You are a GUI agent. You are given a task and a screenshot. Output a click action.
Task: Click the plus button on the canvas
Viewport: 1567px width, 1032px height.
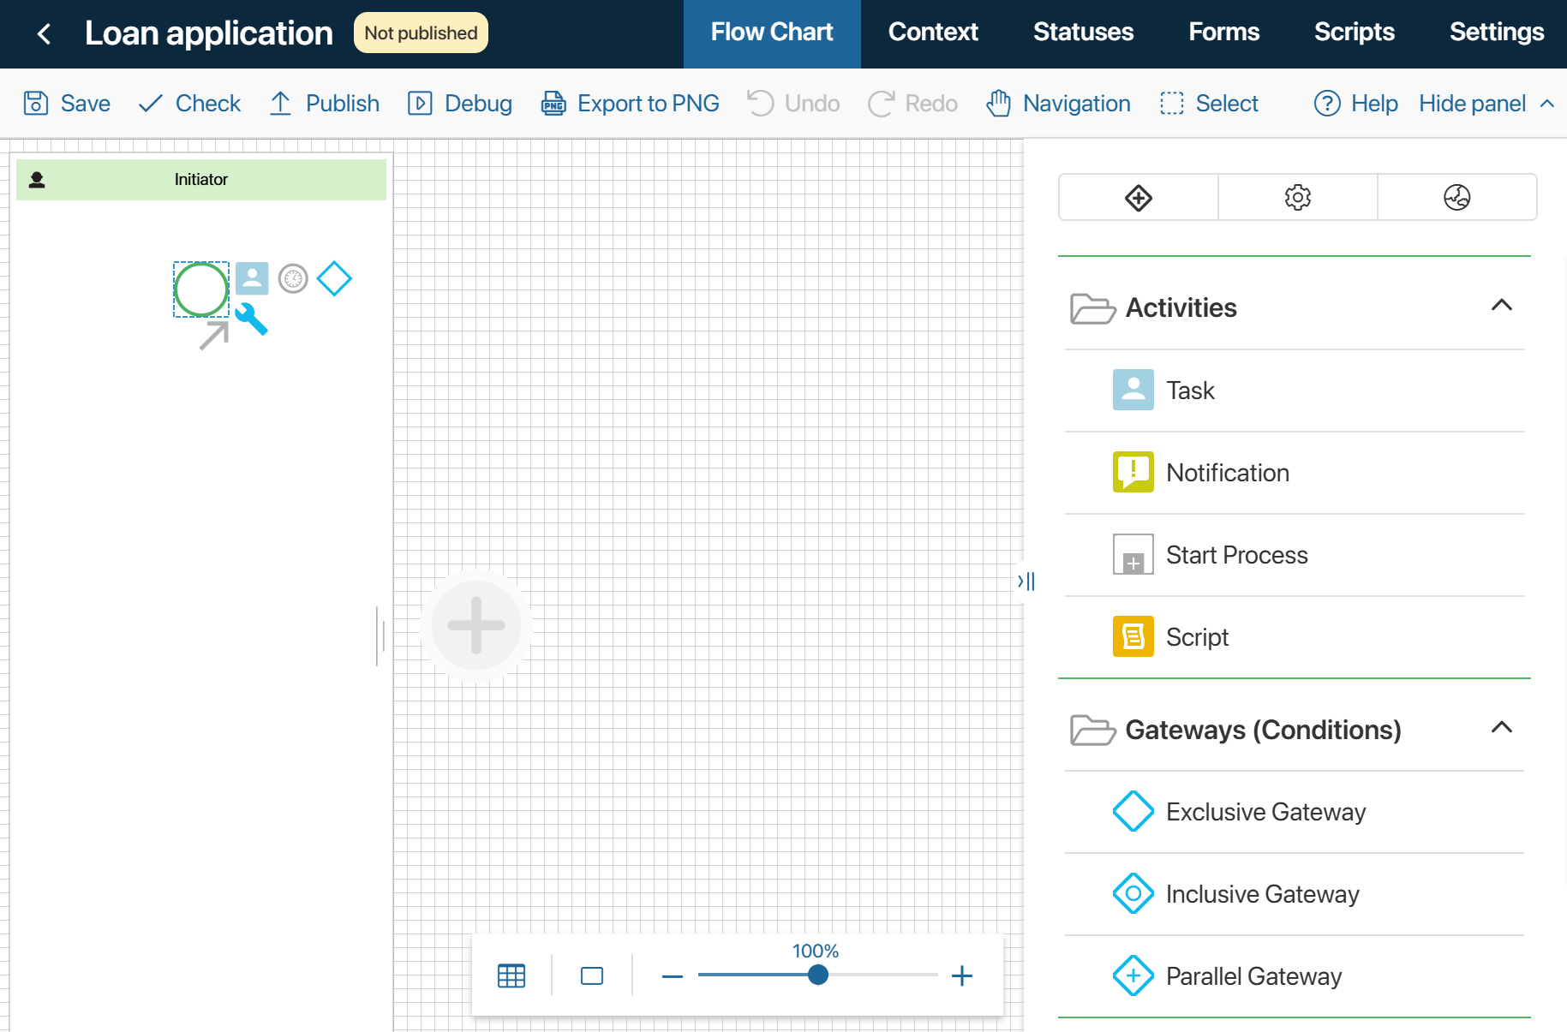[475, 626]
